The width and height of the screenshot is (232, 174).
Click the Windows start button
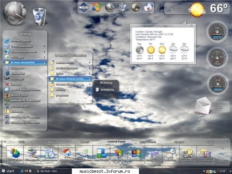pos(8,171)
